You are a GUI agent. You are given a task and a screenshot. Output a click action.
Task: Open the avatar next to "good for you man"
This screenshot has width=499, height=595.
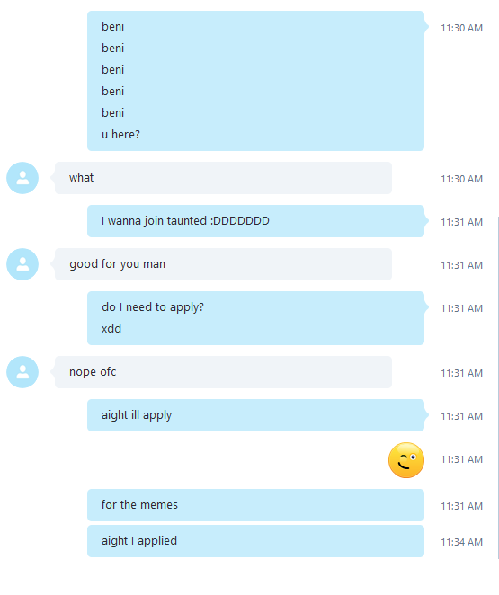pyautogui.click(x=22, y=264)
